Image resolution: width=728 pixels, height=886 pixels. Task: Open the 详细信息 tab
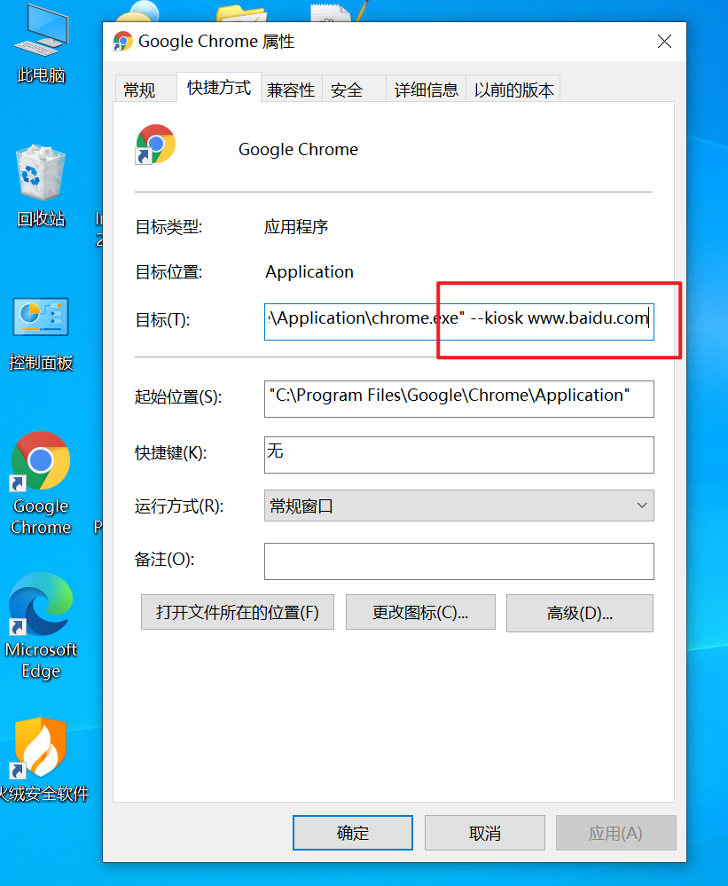427,90
